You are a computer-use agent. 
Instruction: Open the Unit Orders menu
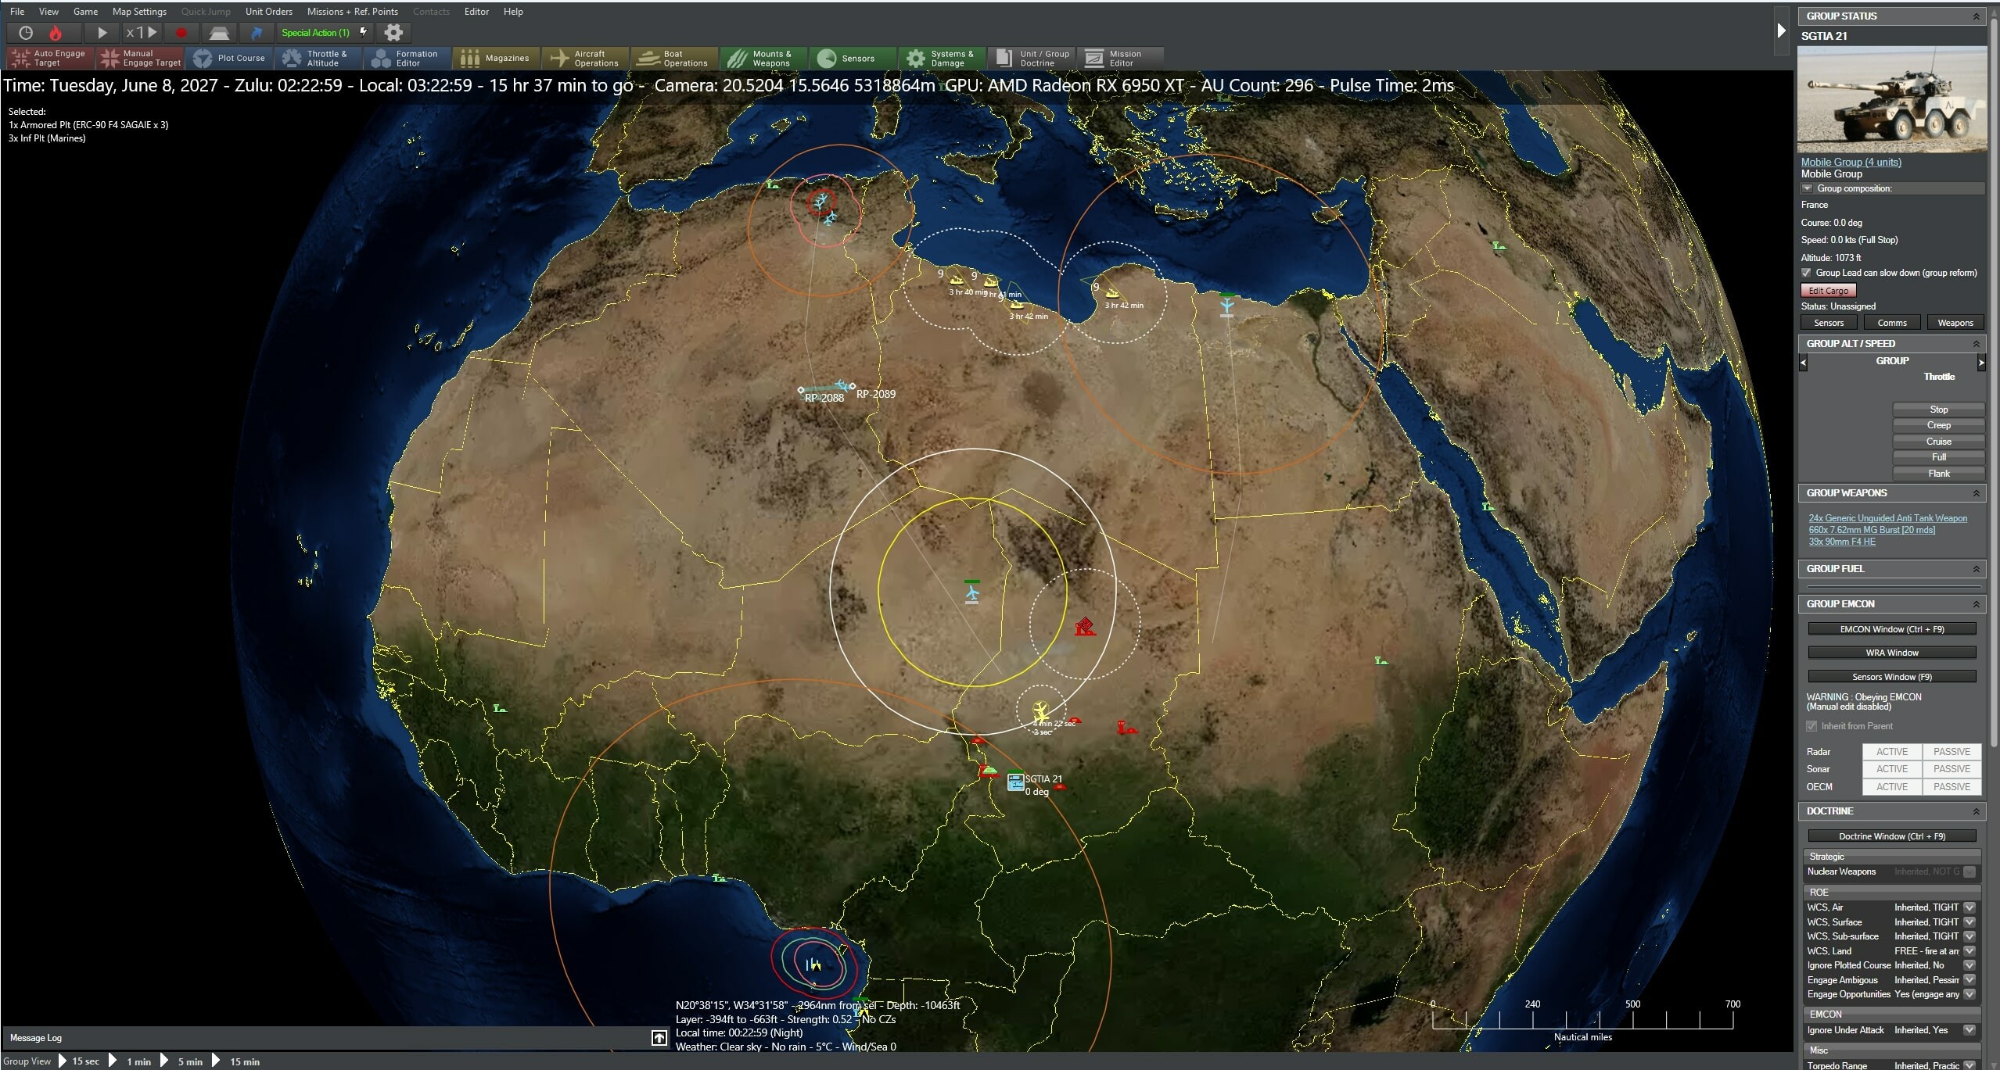tap(269, 11)
